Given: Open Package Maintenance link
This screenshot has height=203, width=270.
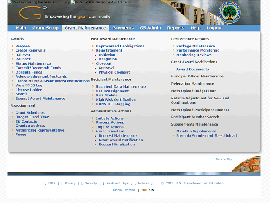Looking at the screenshot, I should [196, 46].
